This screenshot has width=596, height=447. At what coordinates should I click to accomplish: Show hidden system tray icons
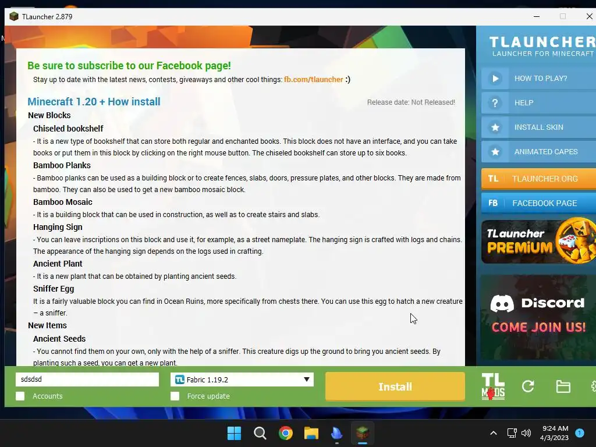click(494, 433)
